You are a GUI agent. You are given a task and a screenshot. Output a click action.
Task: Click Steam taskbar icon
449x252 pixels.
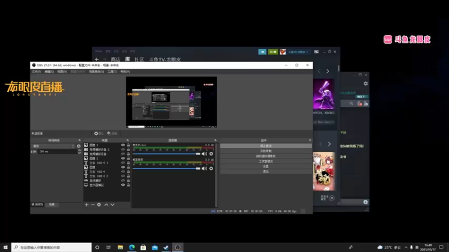(166, 247)
